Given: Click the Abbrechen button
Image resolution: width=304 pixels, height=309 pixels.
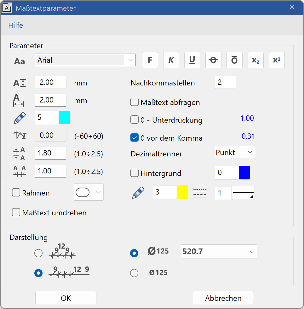Looking at the screenshot, I should point(223,298).
